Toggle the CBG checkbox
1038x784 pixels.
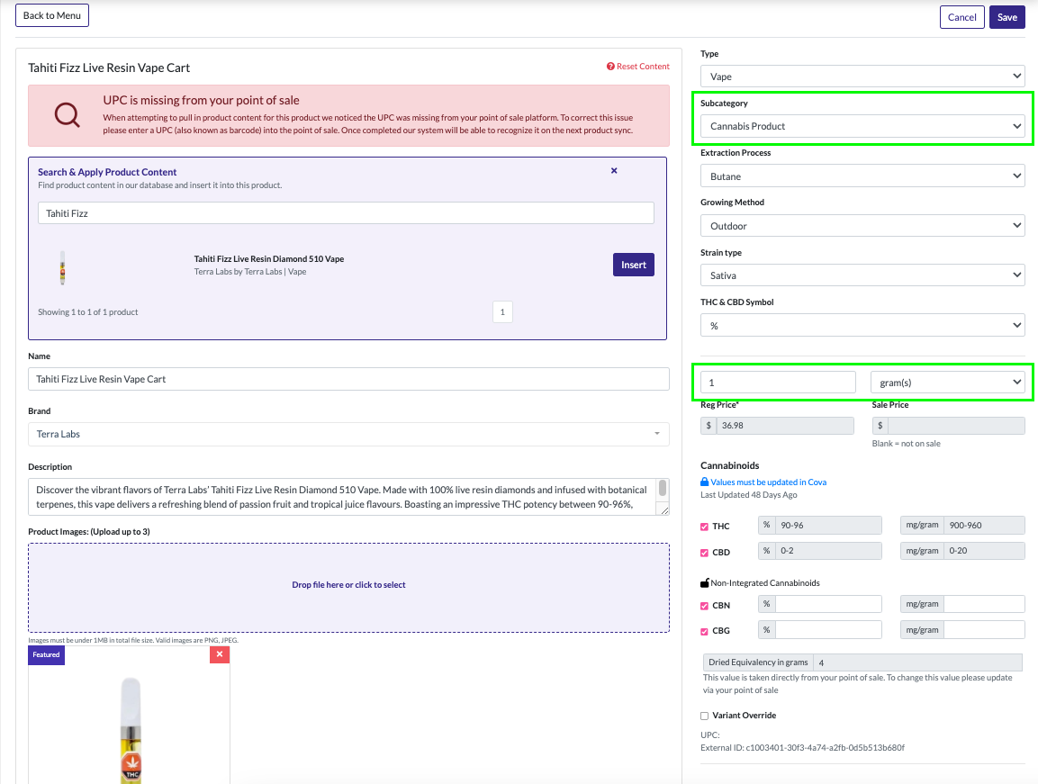point(704,632)
